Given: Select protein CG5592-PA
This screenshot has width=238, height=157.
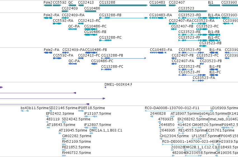Looking at the screenshot, I should (x=57, y=58).
